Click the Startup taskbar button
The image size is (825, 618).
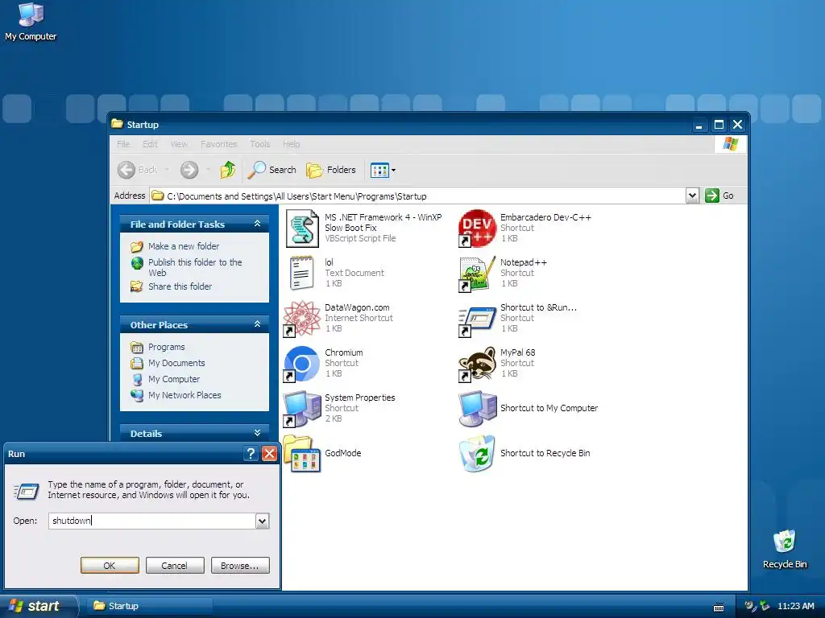click(151, 606)
